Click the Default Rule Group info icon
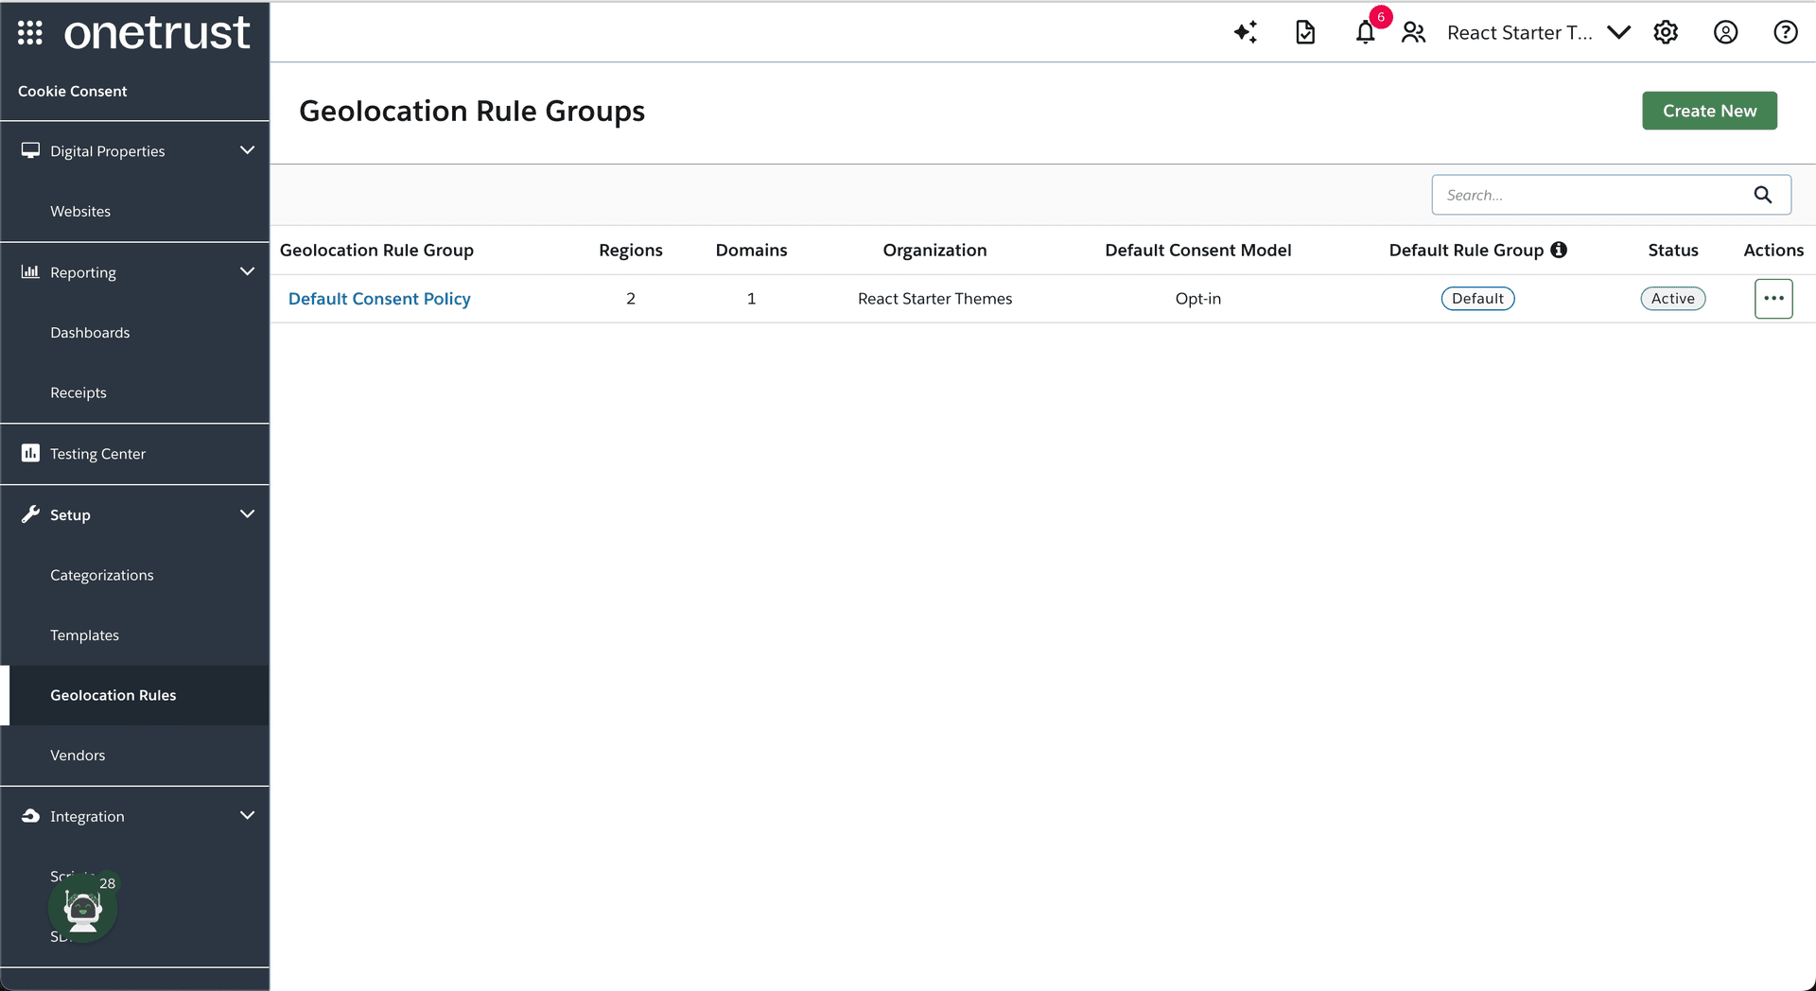This screenshot has width=1816, height=991. click(1559, 250)
